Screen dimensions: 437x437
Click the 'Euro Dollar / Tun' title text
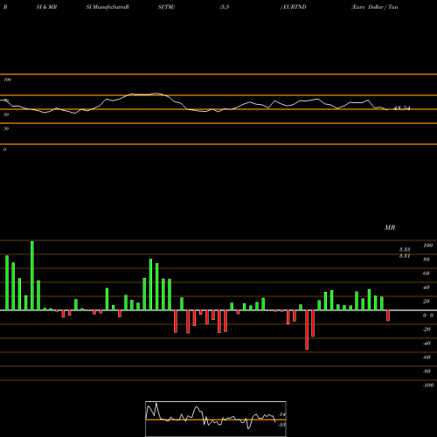click(375, 7)
